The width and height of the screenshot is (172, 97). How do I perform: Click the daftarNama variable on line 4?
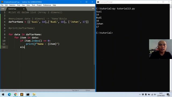tap(16, 22)
